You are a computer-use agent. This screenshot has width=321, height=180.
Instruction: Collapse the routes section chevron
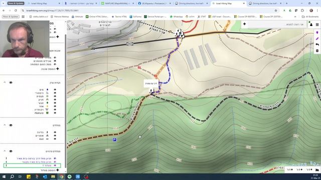5,125
